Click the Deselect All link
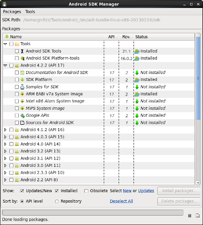The image size is (203, 225). (122, 201)
